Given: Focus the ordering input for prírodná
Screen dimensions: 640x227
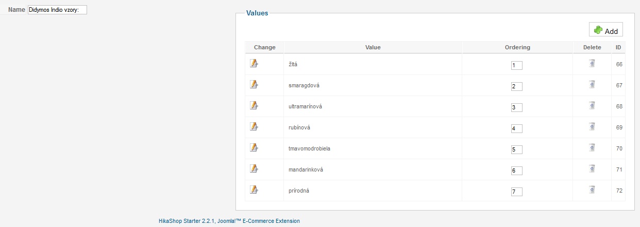Looking at the screenshot, I should (x=517, y=192).
